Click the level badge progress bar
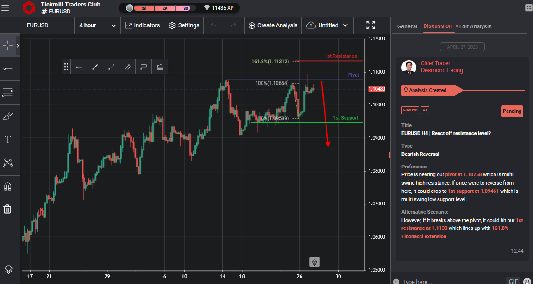The image size is (533, 284). click(x=162, y=8)
